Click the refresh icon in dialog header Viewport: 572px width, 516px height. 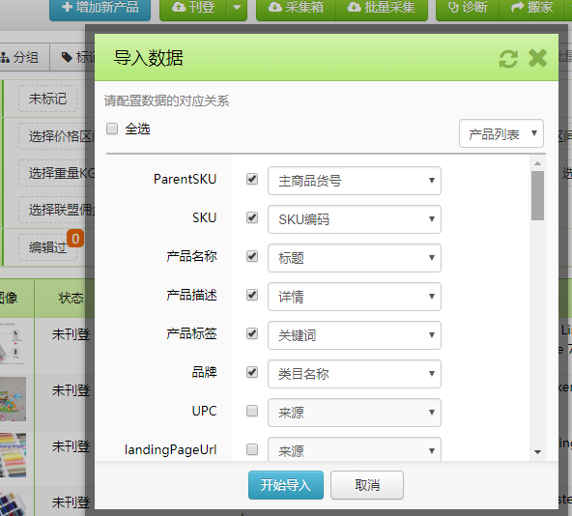(508, 59)
